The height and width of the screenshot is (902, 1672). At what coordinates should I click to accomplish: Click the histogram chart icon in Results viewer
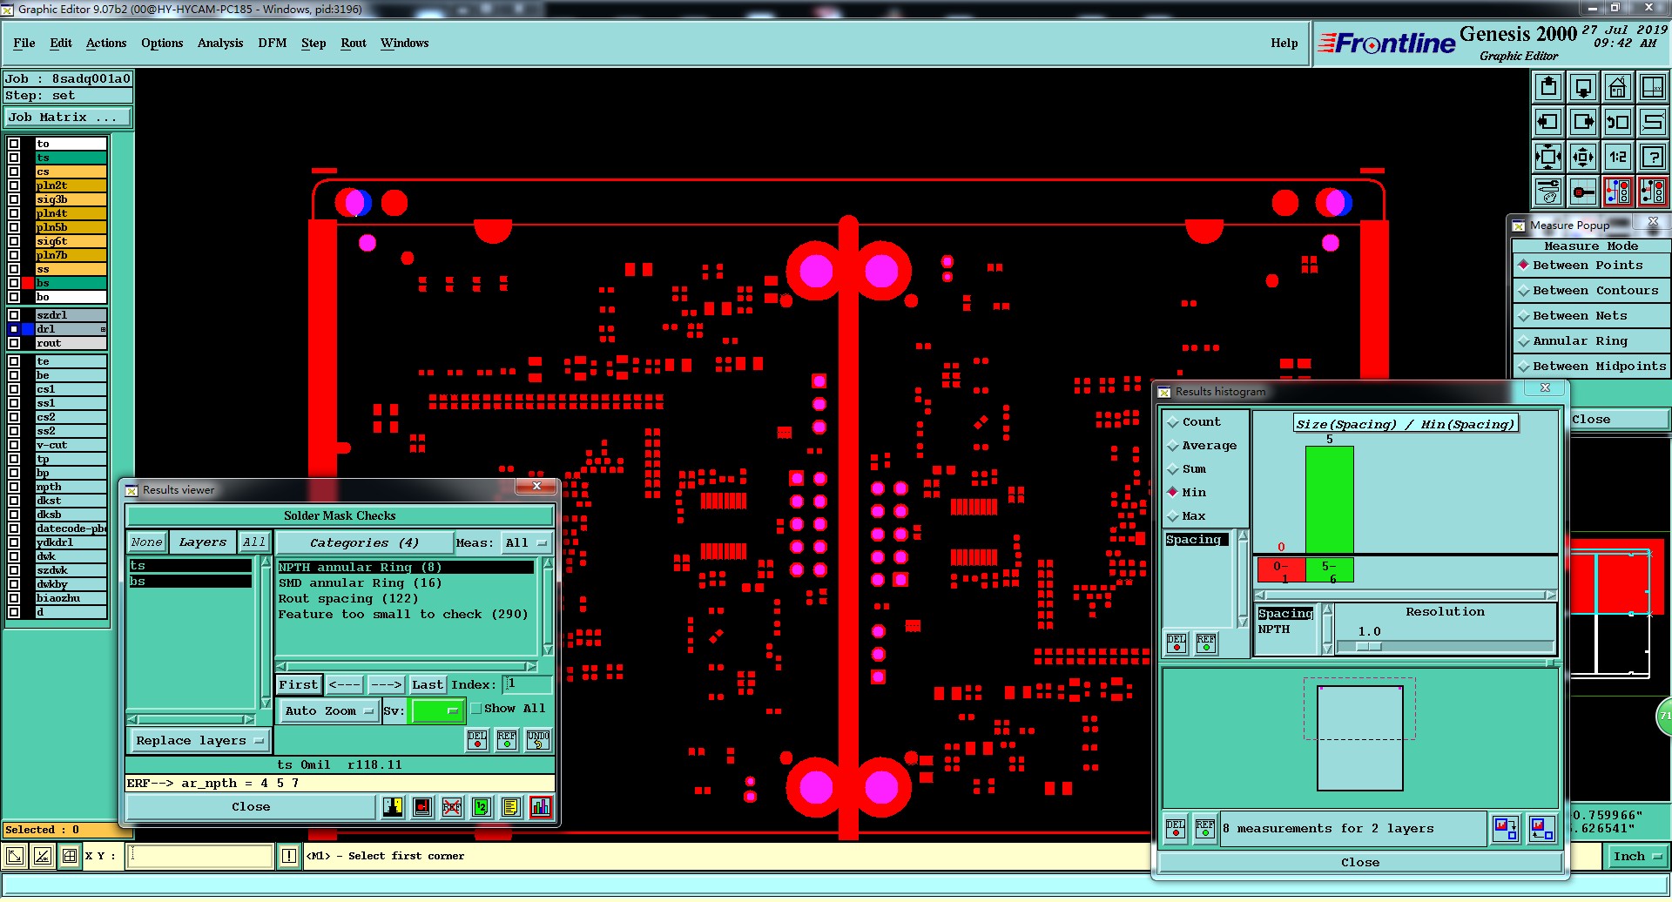[x=541, y=807]
